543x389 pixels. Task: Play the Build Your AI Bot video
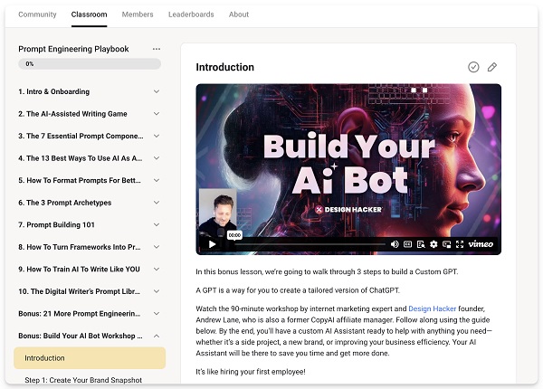[212, 244]
